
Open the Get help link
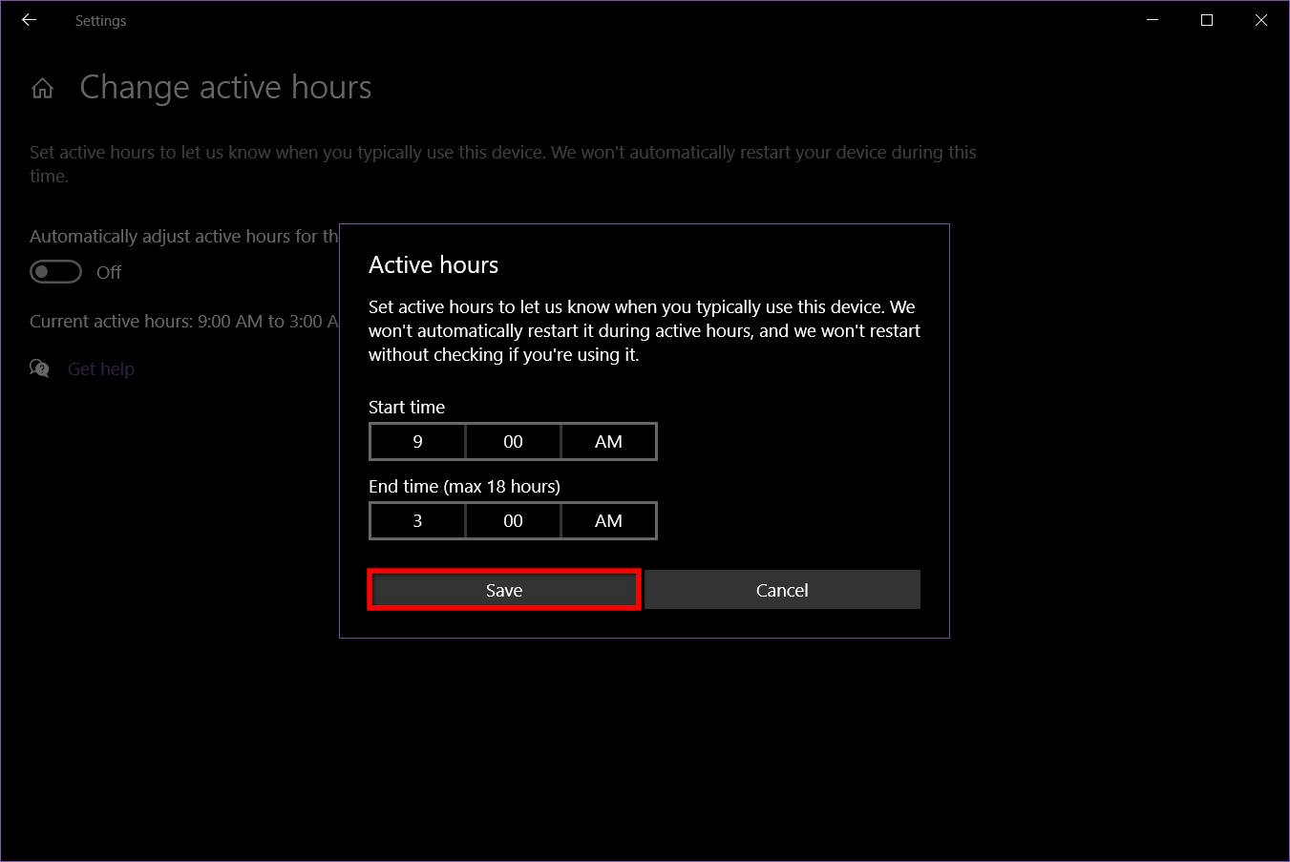pos(101,369)
